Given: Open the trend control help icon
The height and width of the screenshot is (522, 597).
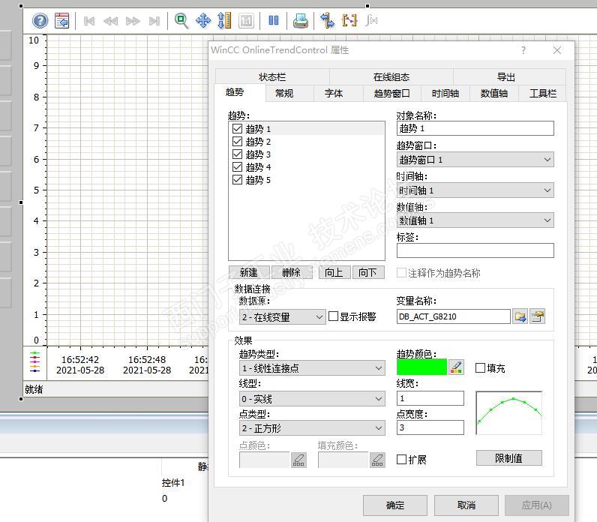Looking at the screenshot, I should coord(40,20).
